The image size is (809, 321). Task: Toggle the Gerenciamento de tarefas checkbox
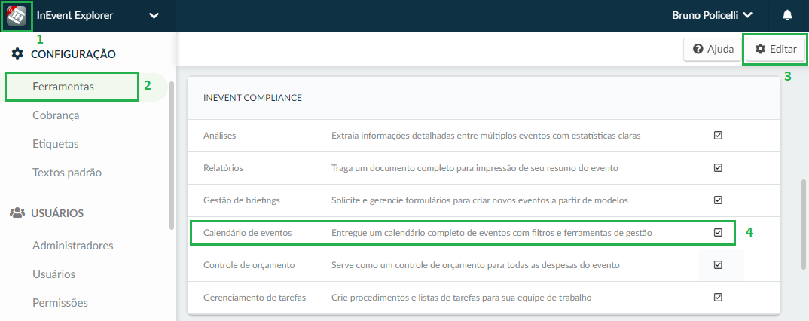coord(718,297)
